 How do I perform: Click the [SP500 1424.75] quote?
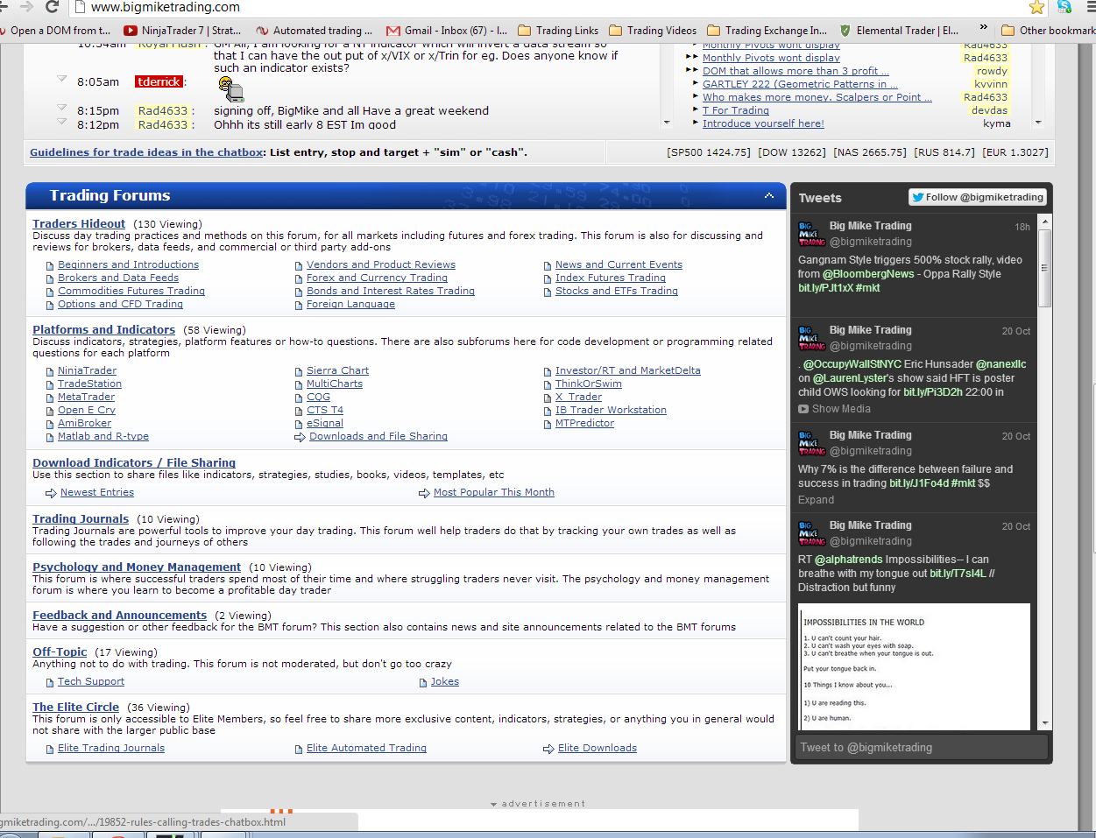pos(709,152)
